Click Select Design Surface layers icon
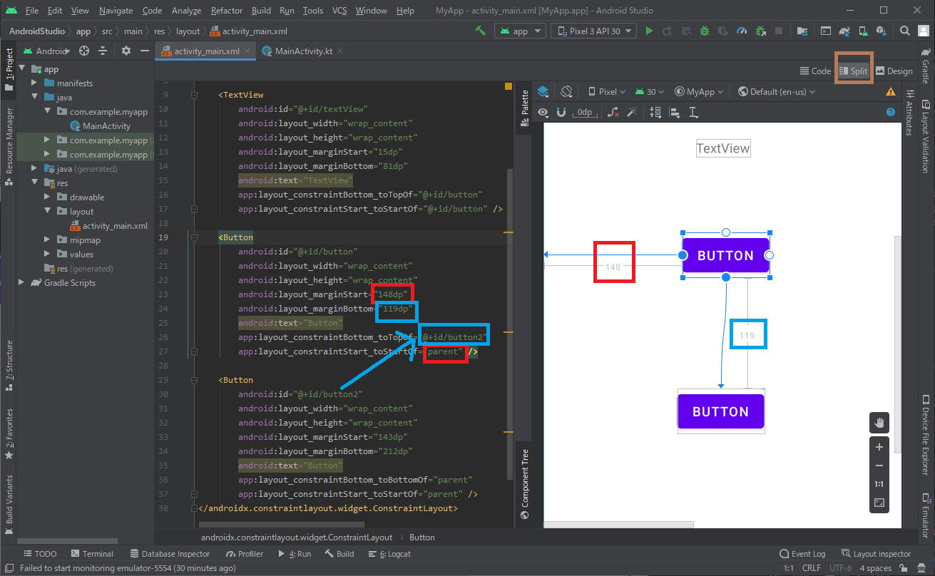The height and width of the screenshot is (576, 935). click(x=543, y=91)
